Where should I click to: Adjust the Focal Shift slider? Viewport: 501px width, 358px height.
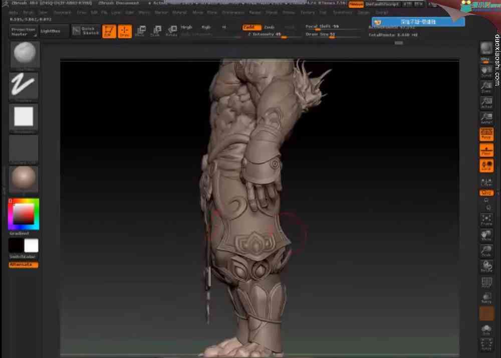coord(333,27)
